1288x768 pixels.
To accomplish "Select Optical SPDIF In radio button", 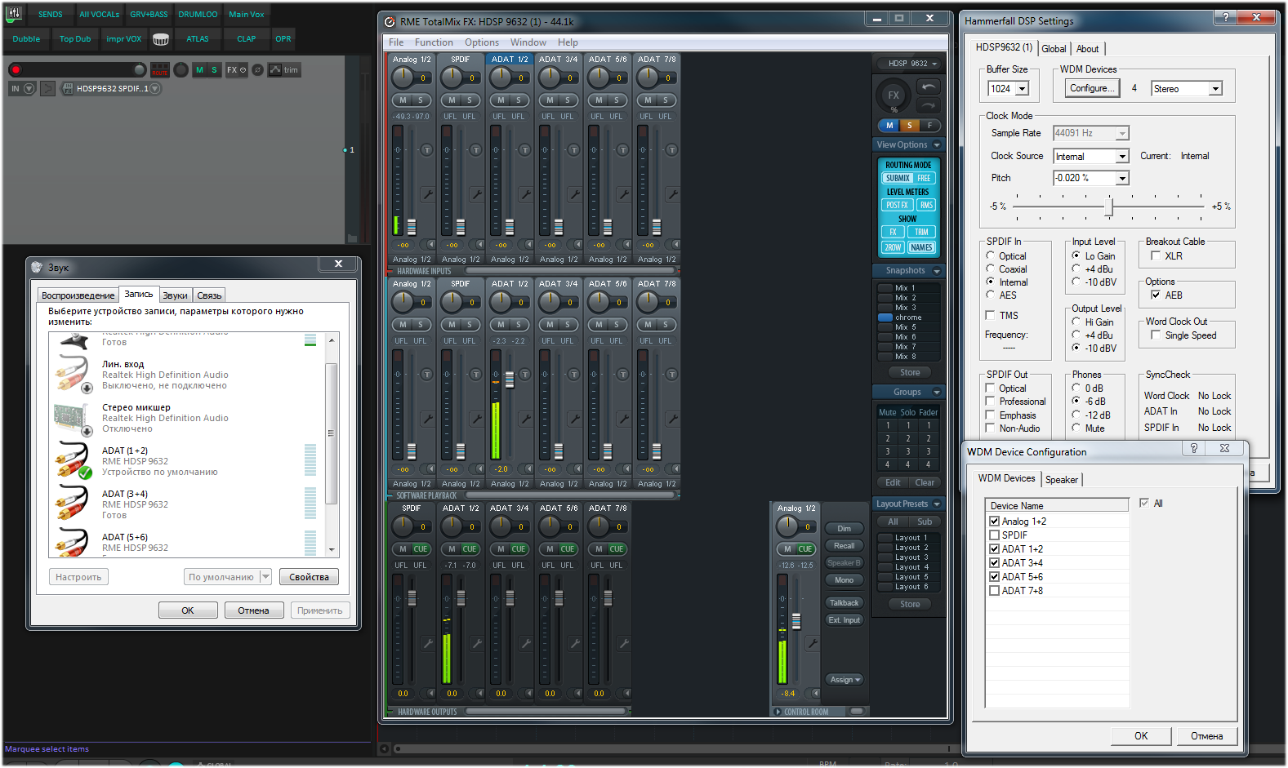I will [x=990, y=256].
